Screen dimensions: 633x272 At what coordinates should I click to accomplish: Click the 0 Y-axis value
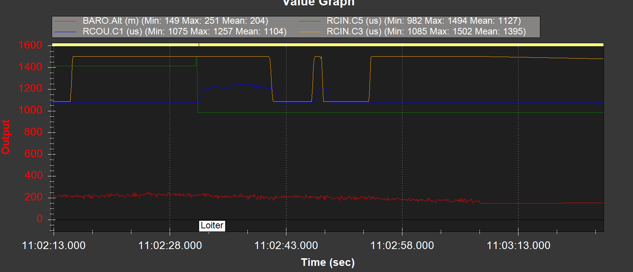39,219
